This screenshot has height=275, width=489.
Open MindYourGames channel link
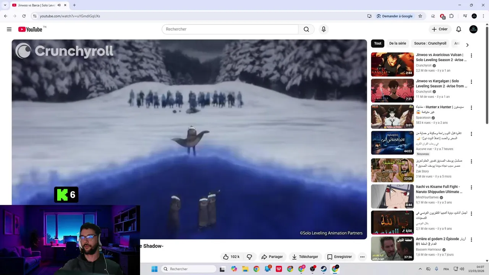tap(427, 197)
